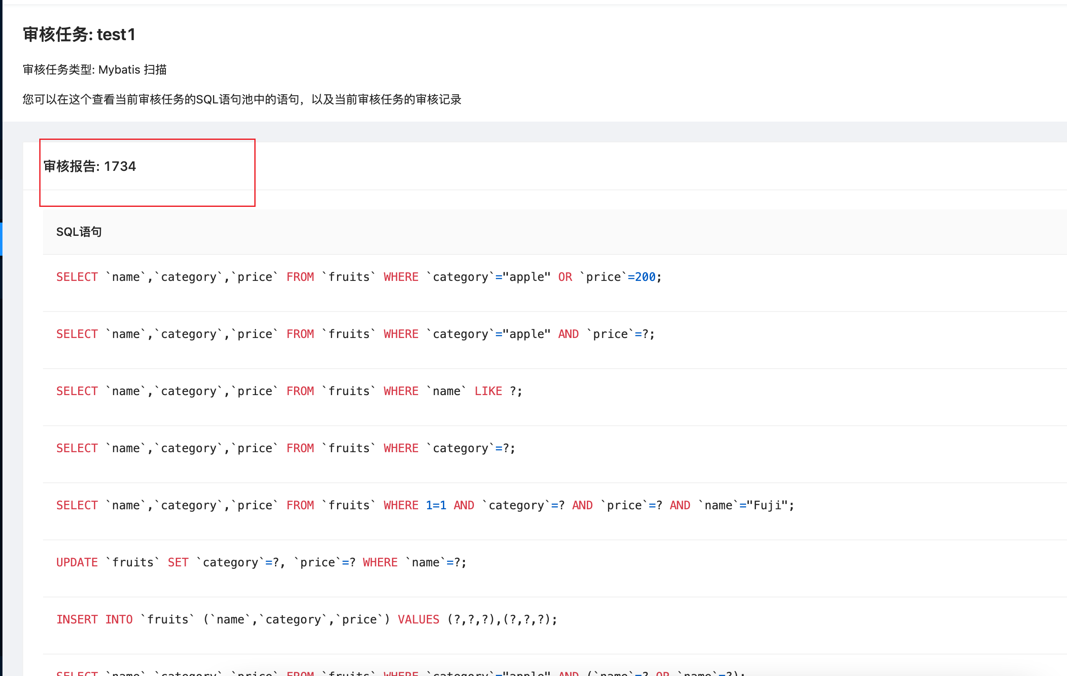Screen dimensions: 1067x676
Task: Click the SELECT statement using LIKE on name
Action: click(x=289, y=391)
